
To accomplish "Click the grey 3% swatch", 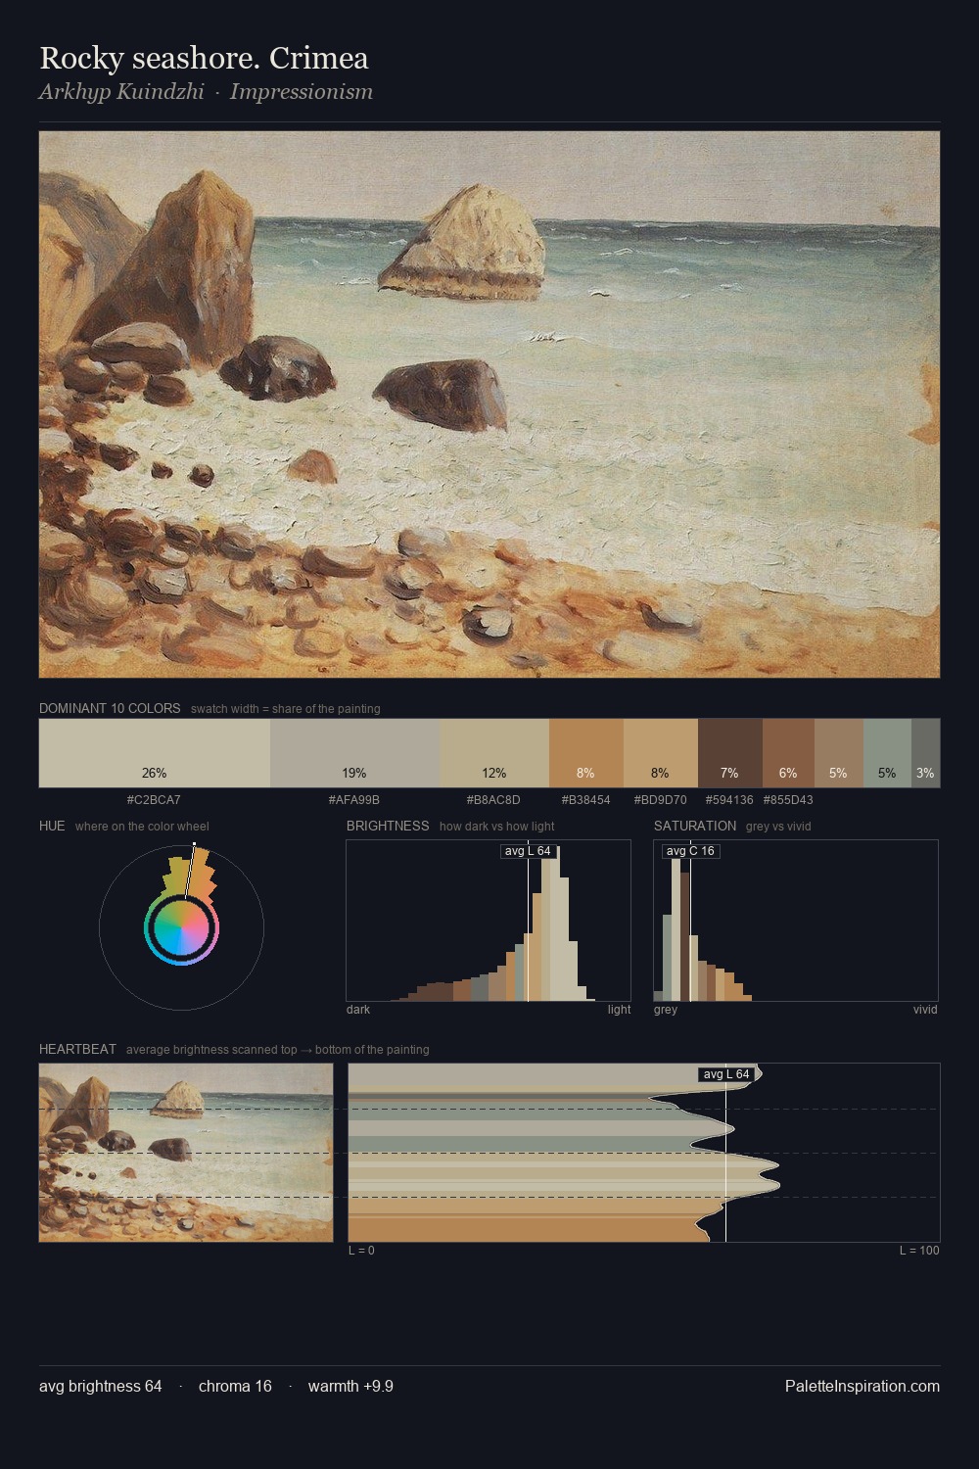I will click(x=925, y=752).
